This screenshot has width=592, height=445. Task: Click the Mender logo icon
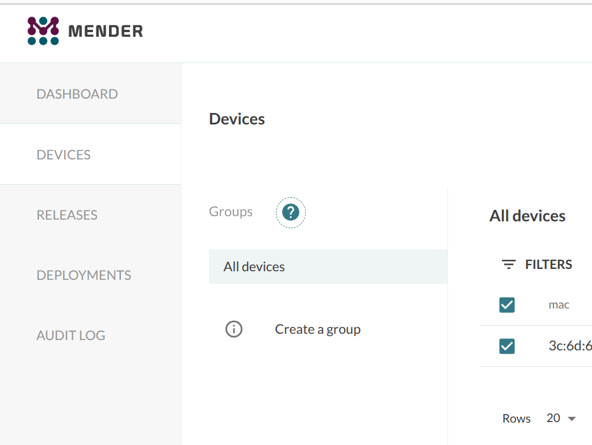[x=43, y=31]
